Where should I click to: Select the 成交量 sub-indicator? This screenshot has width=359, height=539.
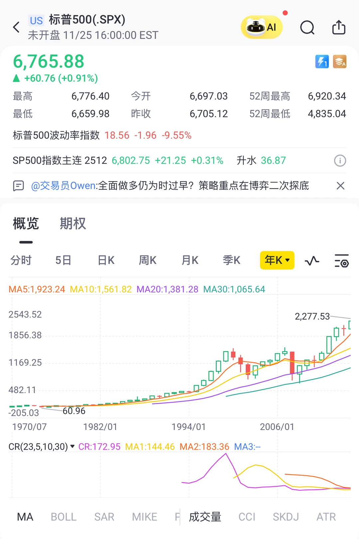click(x=205, y=517)
